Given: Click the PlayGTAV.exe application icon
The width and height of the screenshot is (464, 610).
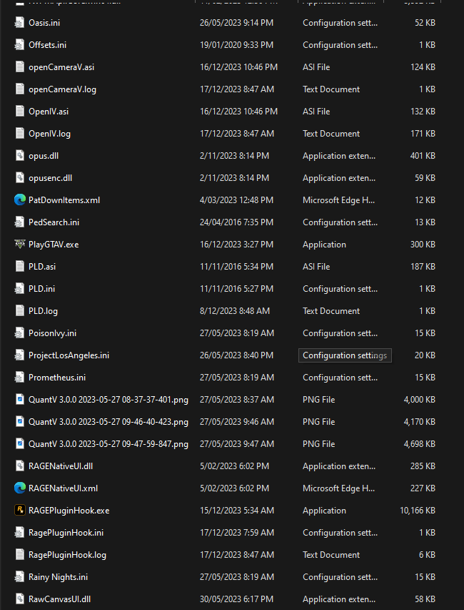Looking at the screenshot, I should click(x=19, y=245).
